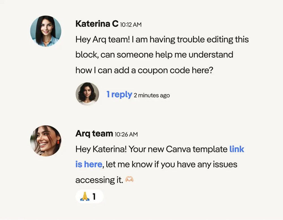
Task: Open the '1 reply' thread link
Action: (x=119, y=94)
